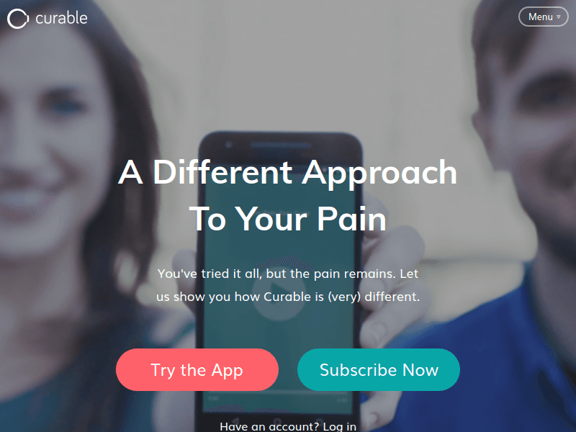Viewport: 576px width, 432px height.
Task: Click the "A Different Approach" heading line
Action: click(x=287, y=172)
